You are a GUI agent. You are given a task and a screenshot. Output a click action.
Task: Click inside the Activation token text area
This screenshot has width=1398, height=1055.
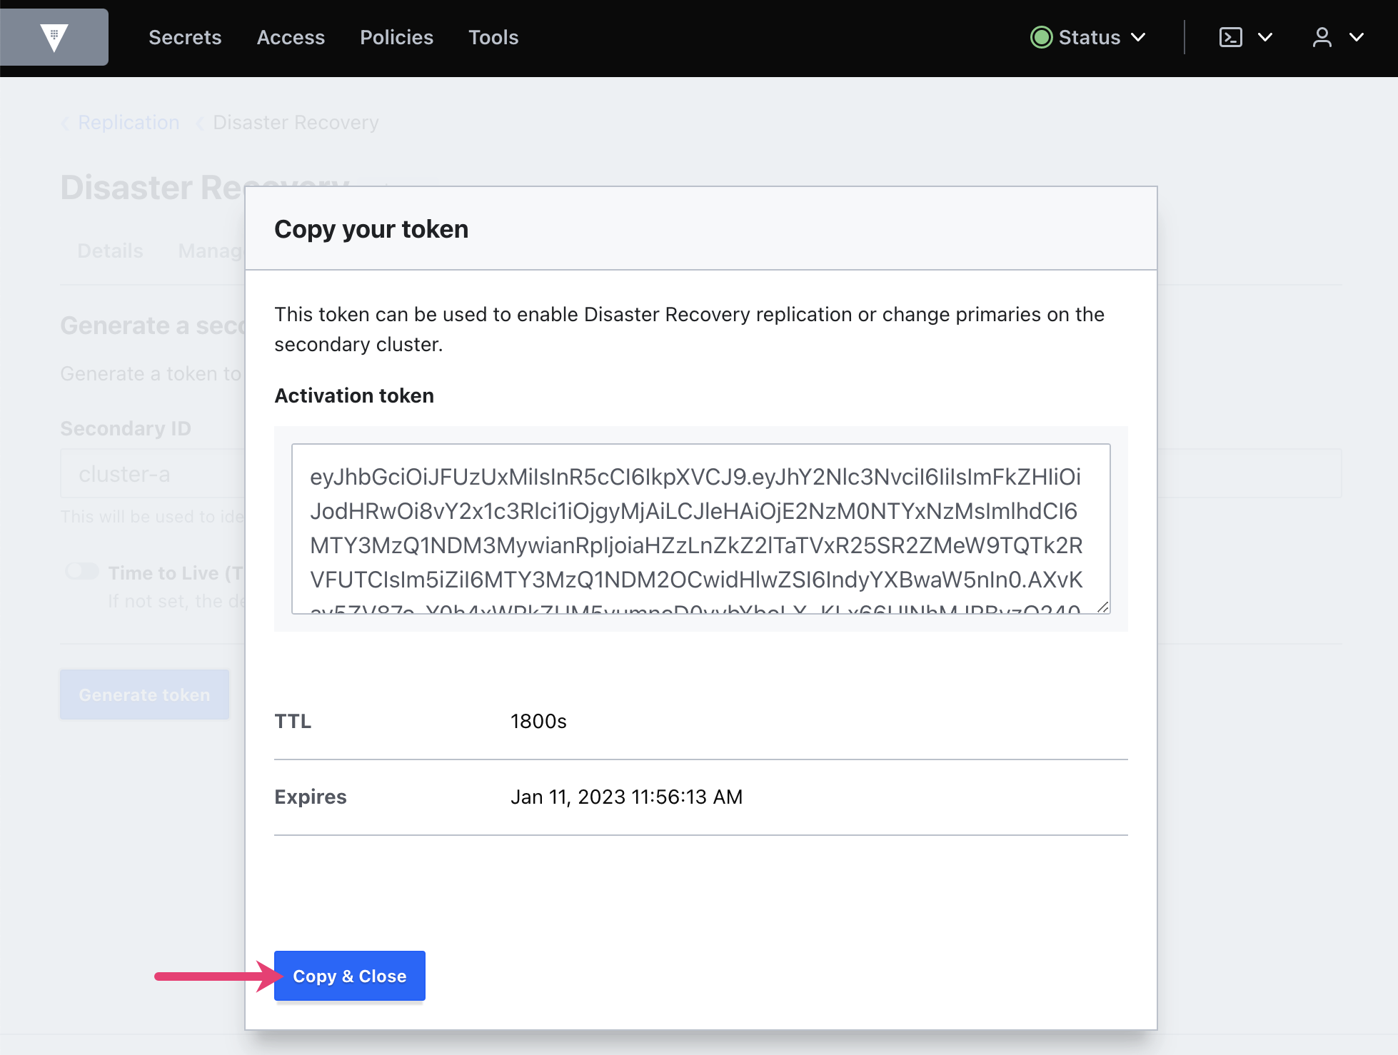[x=700, y=528]
